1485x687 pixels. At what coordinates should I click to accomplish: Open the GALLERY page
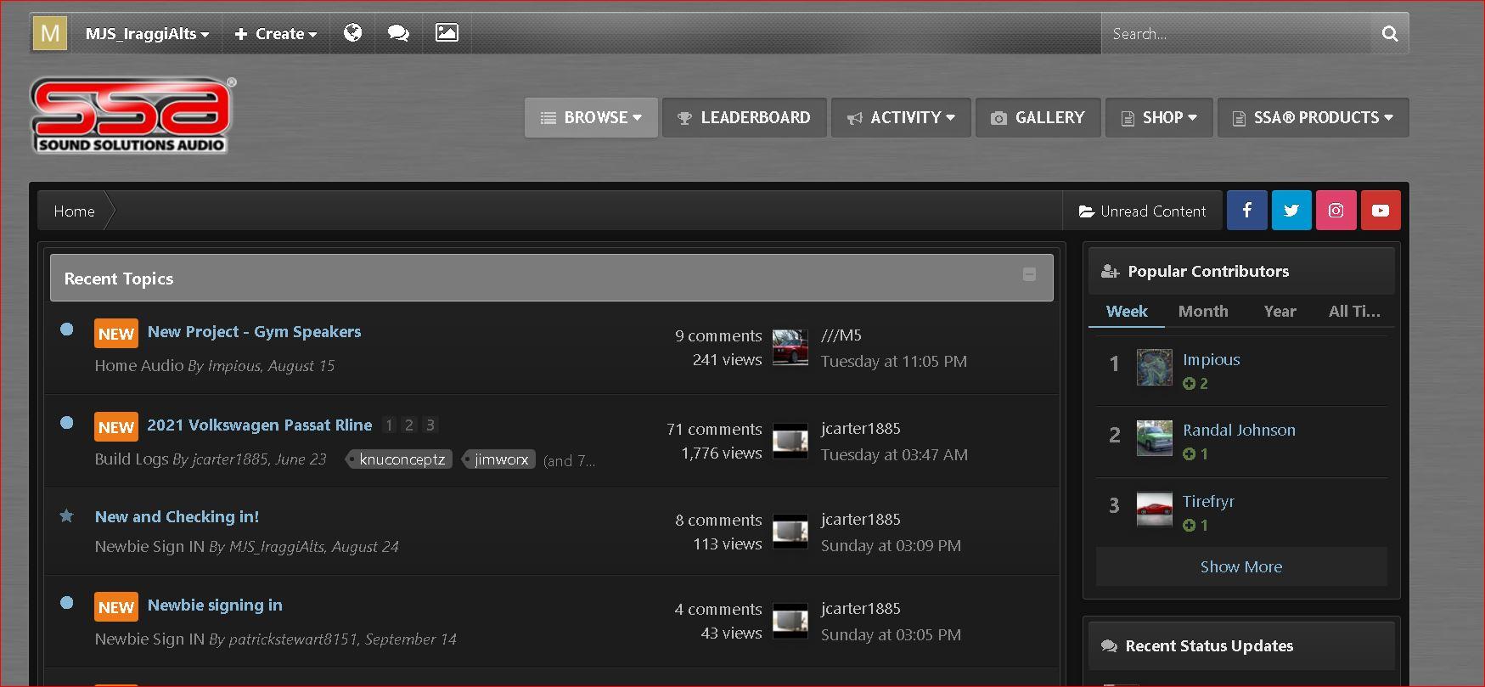tap(1038, 117)
